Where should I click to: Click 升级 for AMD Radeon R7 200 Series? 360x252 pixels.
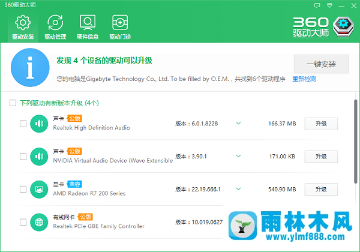[321, 190]
